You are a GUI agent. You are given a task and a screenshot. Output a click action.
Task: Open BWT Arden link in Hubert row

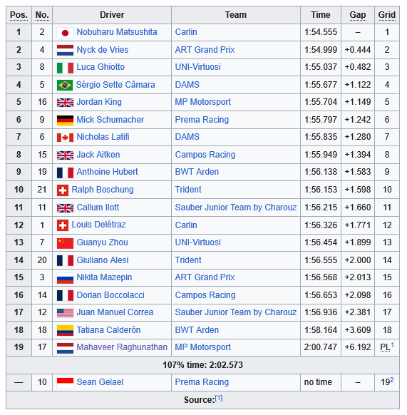(197, 172)
